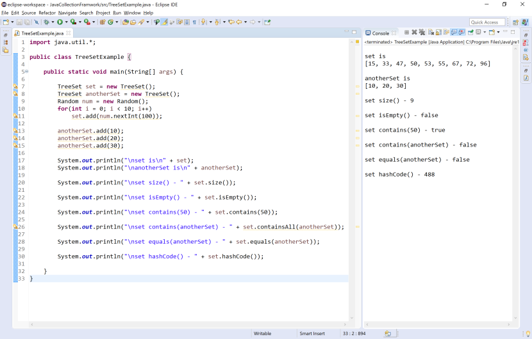This screenshot has width=532, height=339.
Task: Click the Forward navigation arrow
Action: click(x=253, y=22)
